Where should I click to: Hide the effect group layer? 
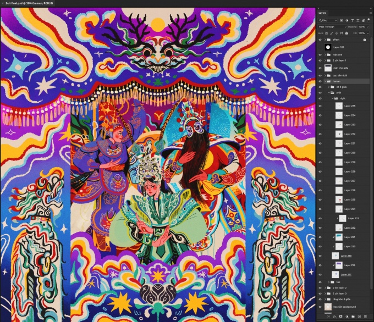[x=321, y=40]
